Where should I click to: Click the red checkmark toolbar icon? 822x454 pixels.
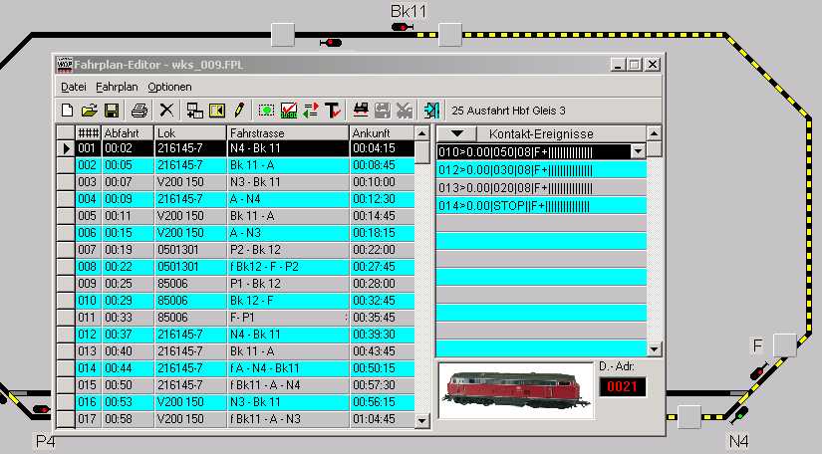(290, 110)
